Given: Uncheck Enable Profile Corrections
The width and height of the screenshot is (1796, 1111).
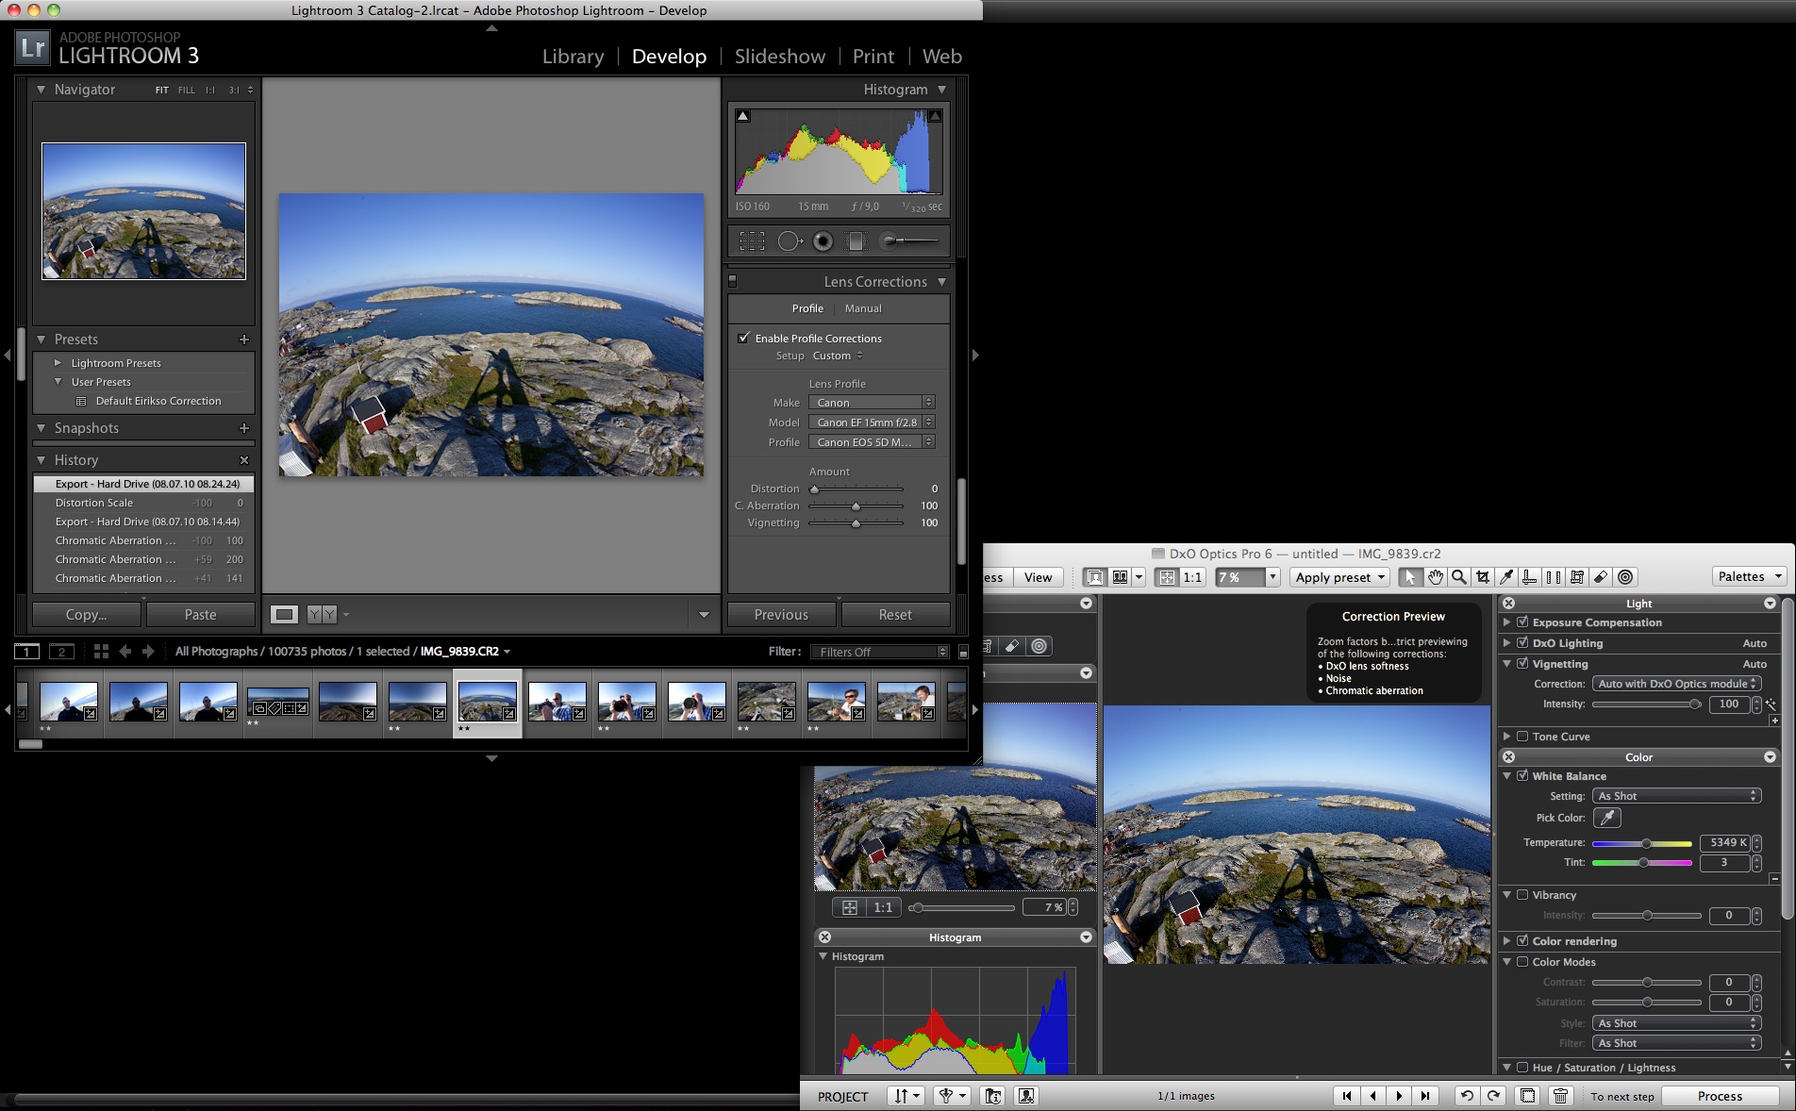Looking at the screenshot, I should coord(743,338).
